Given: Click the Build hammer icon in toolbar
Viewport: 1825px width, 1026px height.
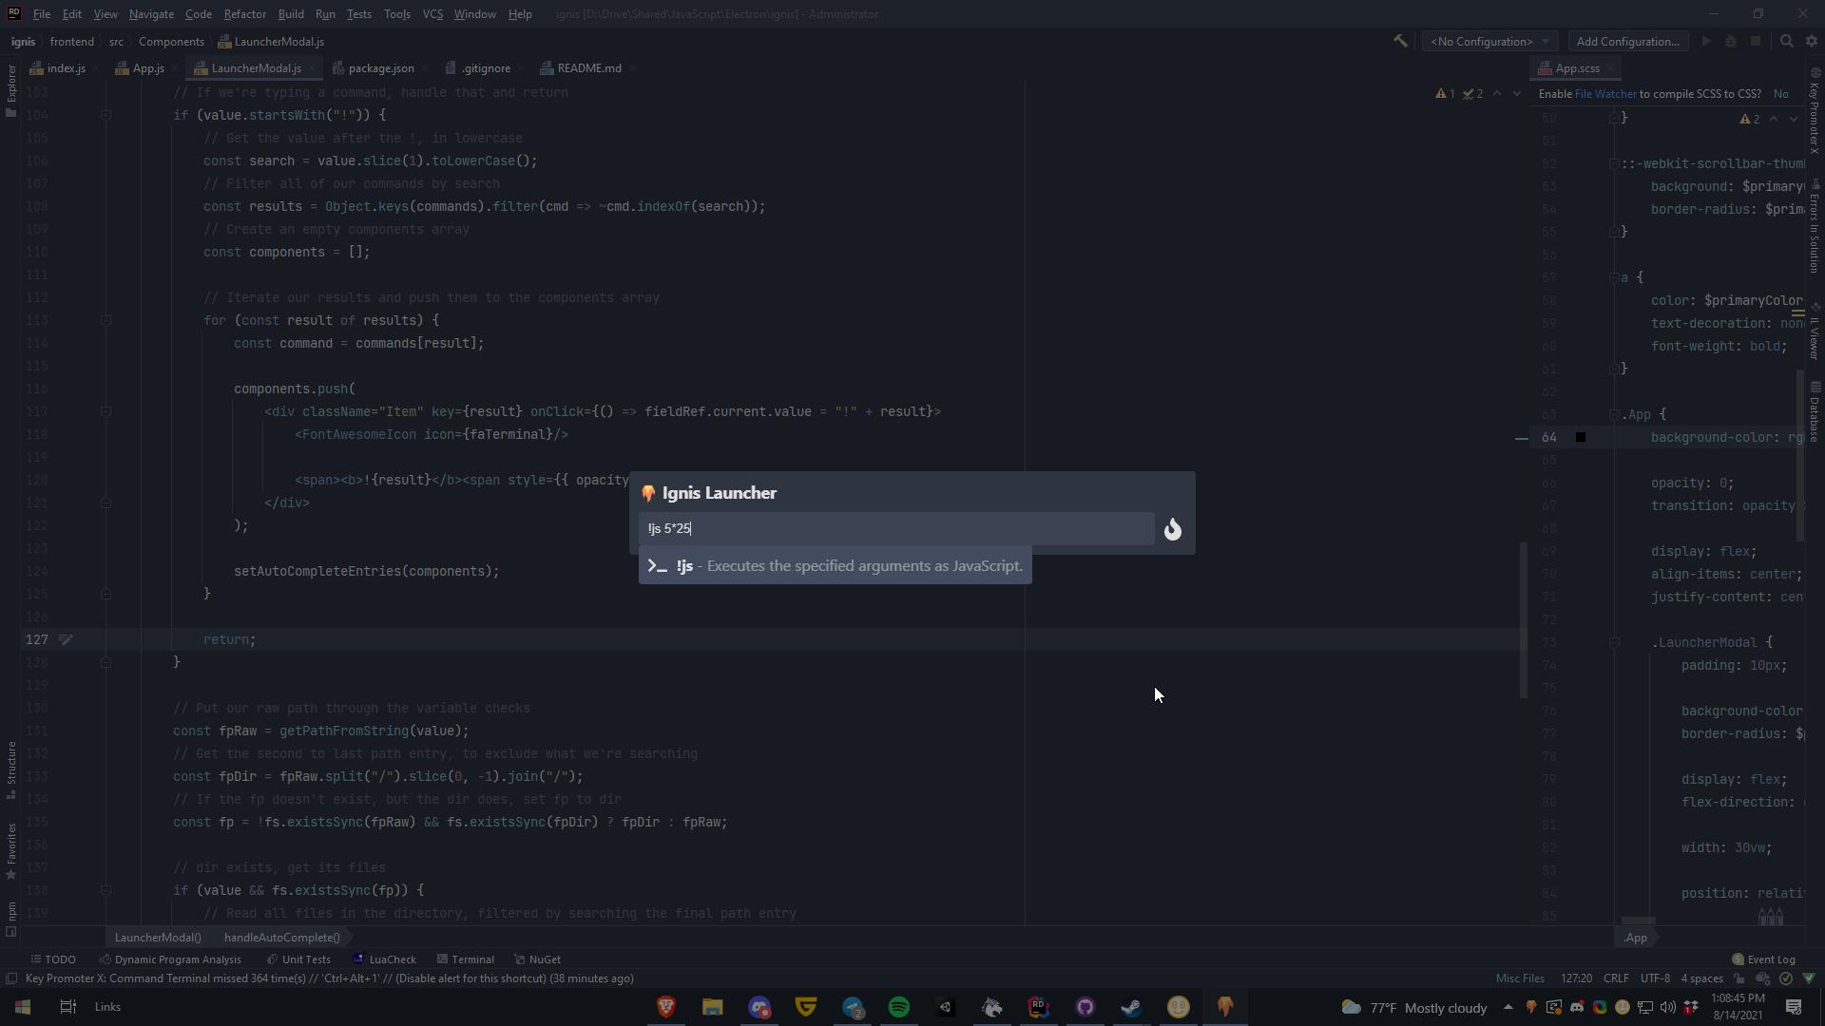Looking at the screenshot, I should (x=1400, y=41).
